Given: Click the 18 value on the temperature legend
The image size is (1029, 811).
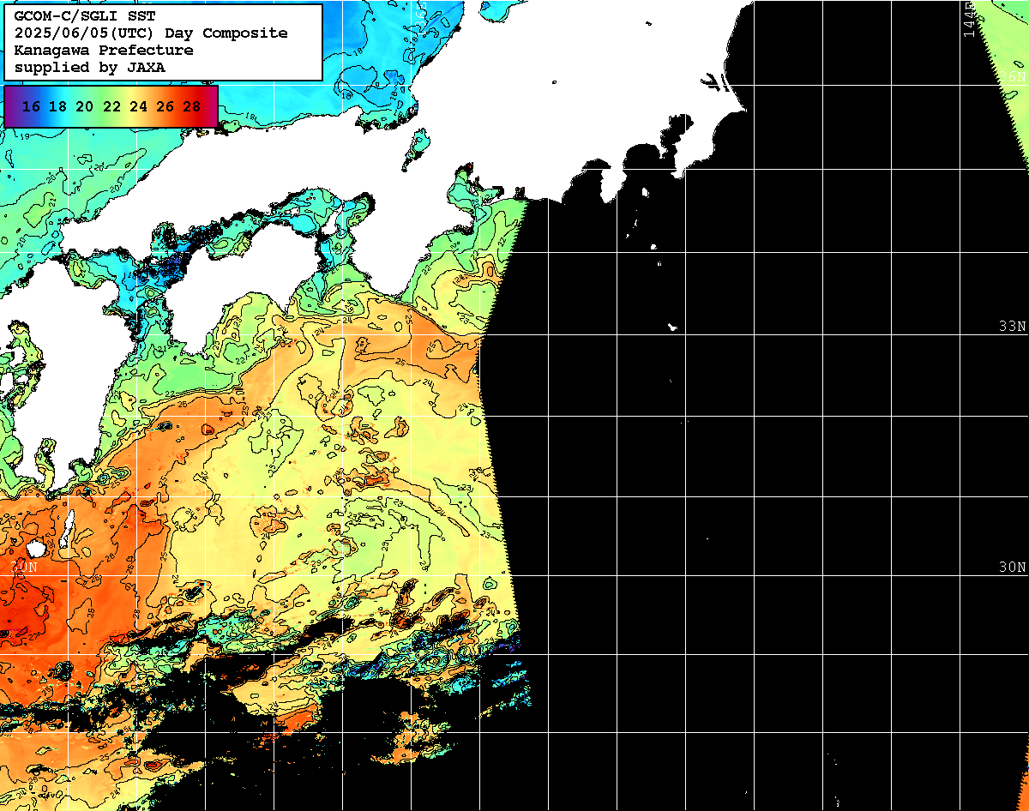Looking at the screenshot, I should point(57,106).
